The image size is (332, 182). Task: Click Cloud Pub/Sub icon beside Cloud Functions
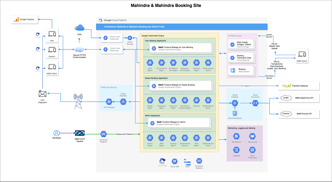click(x=235, y=103)
